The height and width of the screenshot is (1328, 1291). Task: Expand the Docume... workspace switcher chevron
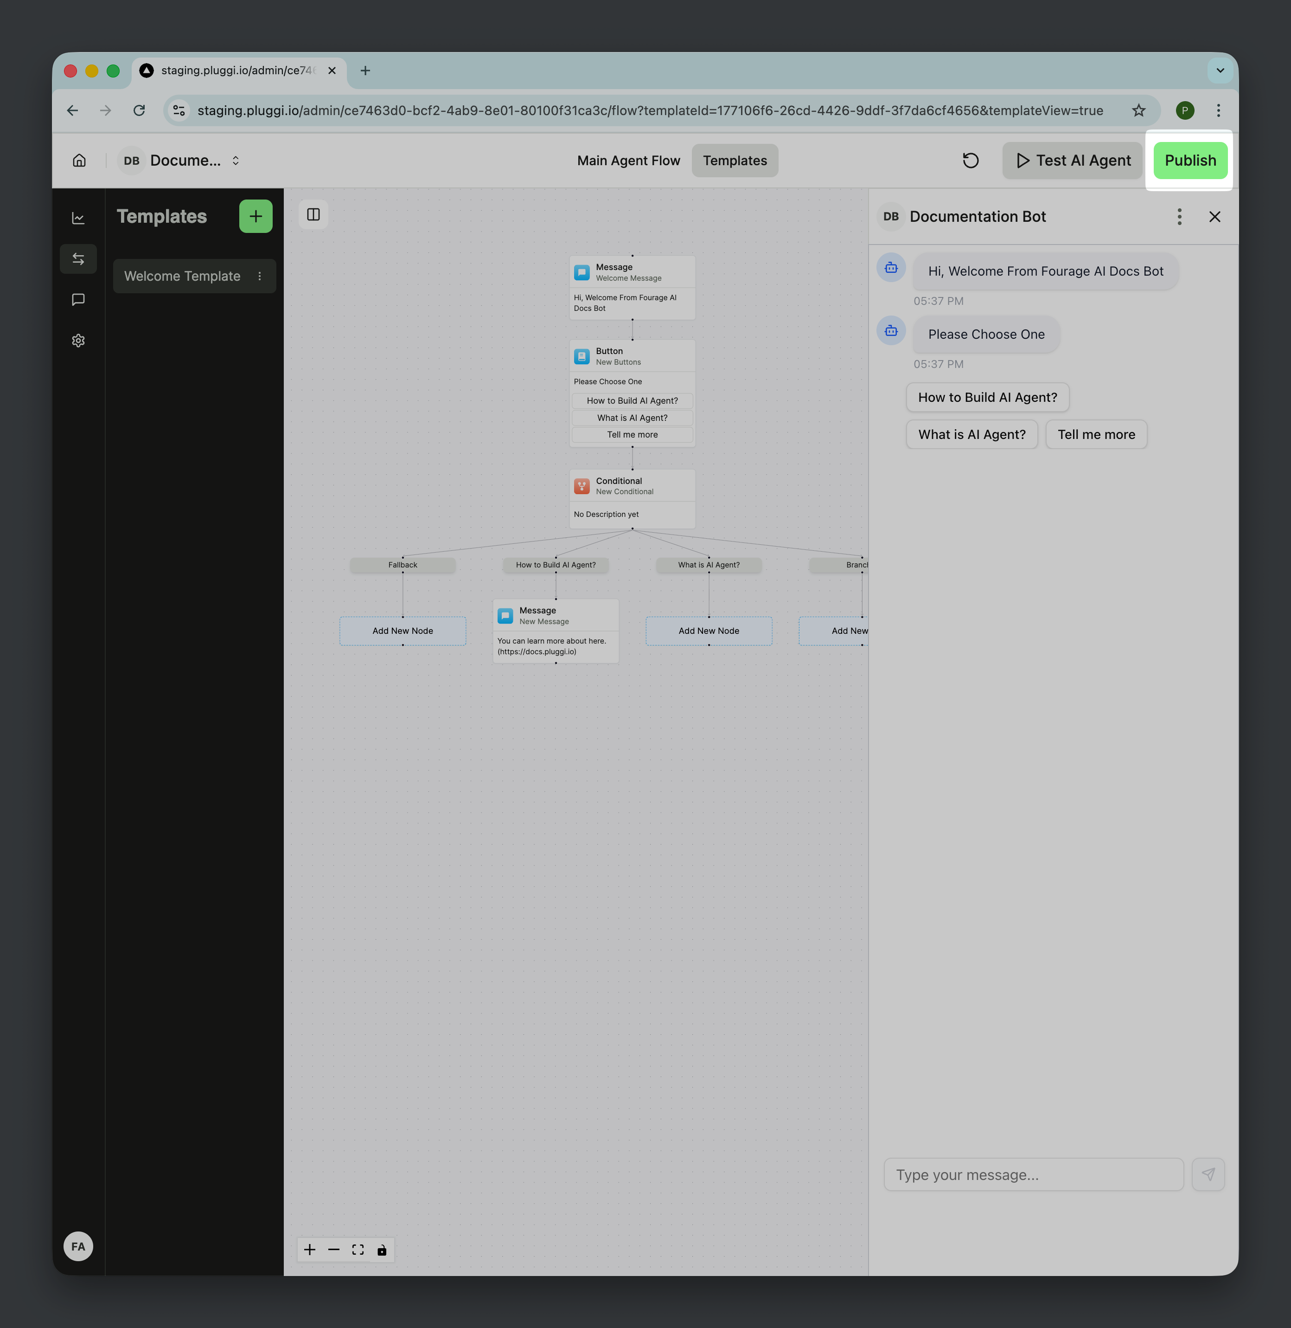point(235,160)
